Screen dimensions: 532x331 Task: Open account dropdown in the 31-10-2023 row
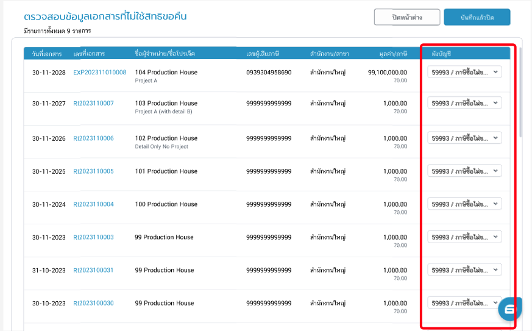[464, 269]
